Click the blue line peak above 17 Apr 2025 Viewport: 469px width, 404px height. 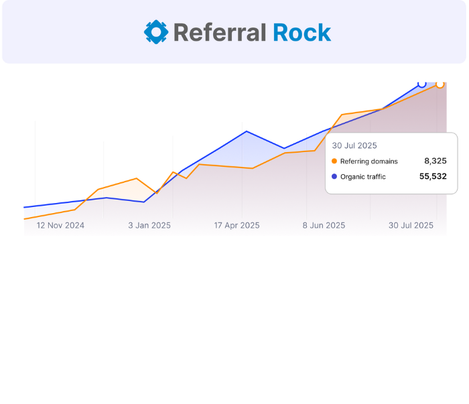247,131
